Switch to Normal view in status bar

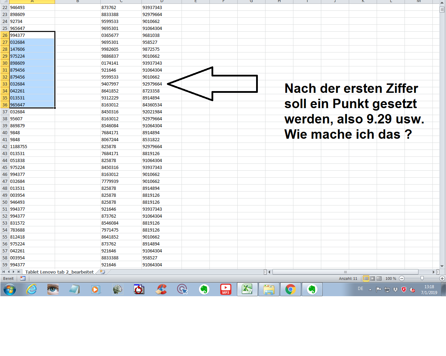click(366, 278)
